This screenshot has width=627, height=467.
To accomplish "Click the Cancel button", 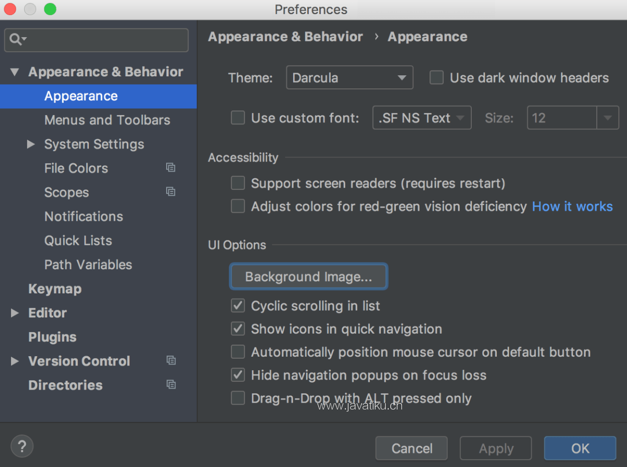I will click(x=412, y=448).
